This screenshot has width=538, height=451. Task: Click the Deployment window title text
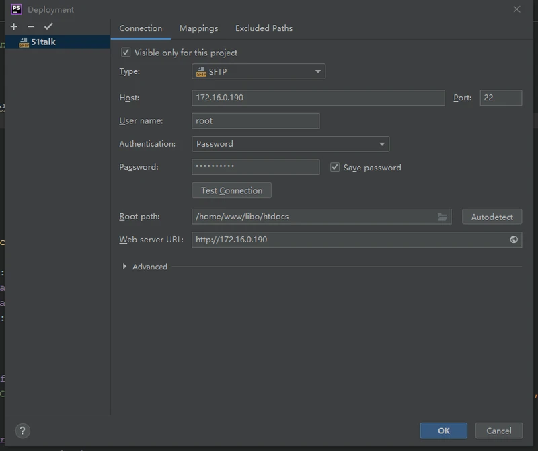[x=51, y=9]
